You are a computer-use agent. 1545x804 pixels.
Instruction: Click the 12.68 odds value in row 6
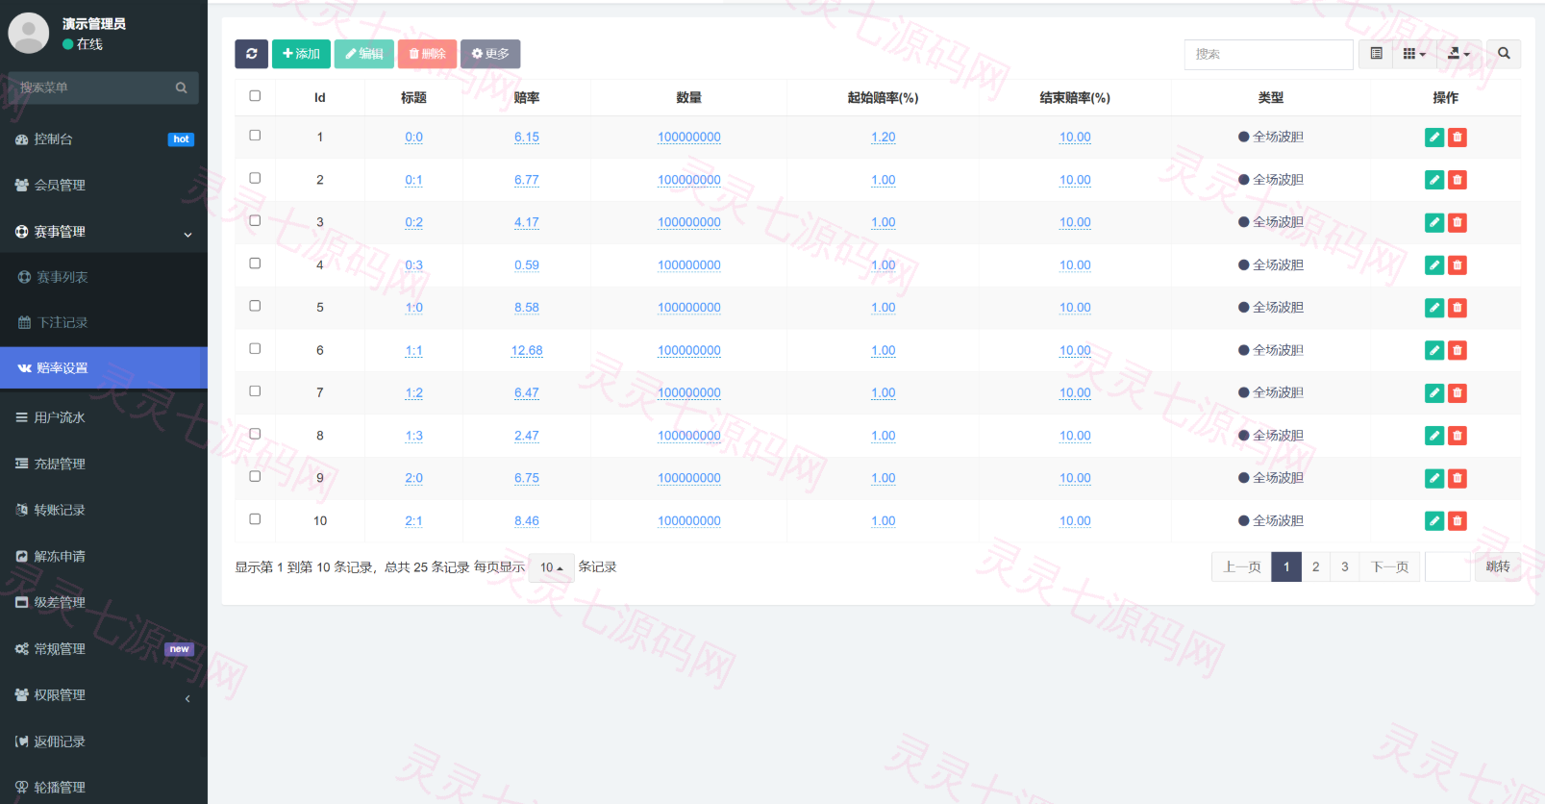(x=527, y=350)
